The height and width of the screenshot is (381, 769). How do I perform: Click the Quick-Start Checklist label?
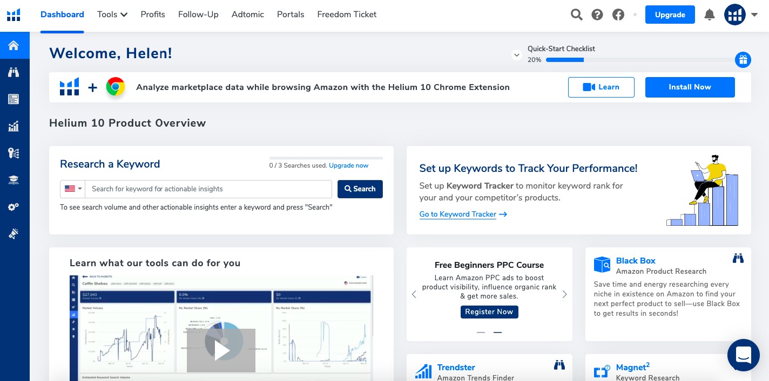(x=561, y=49)
